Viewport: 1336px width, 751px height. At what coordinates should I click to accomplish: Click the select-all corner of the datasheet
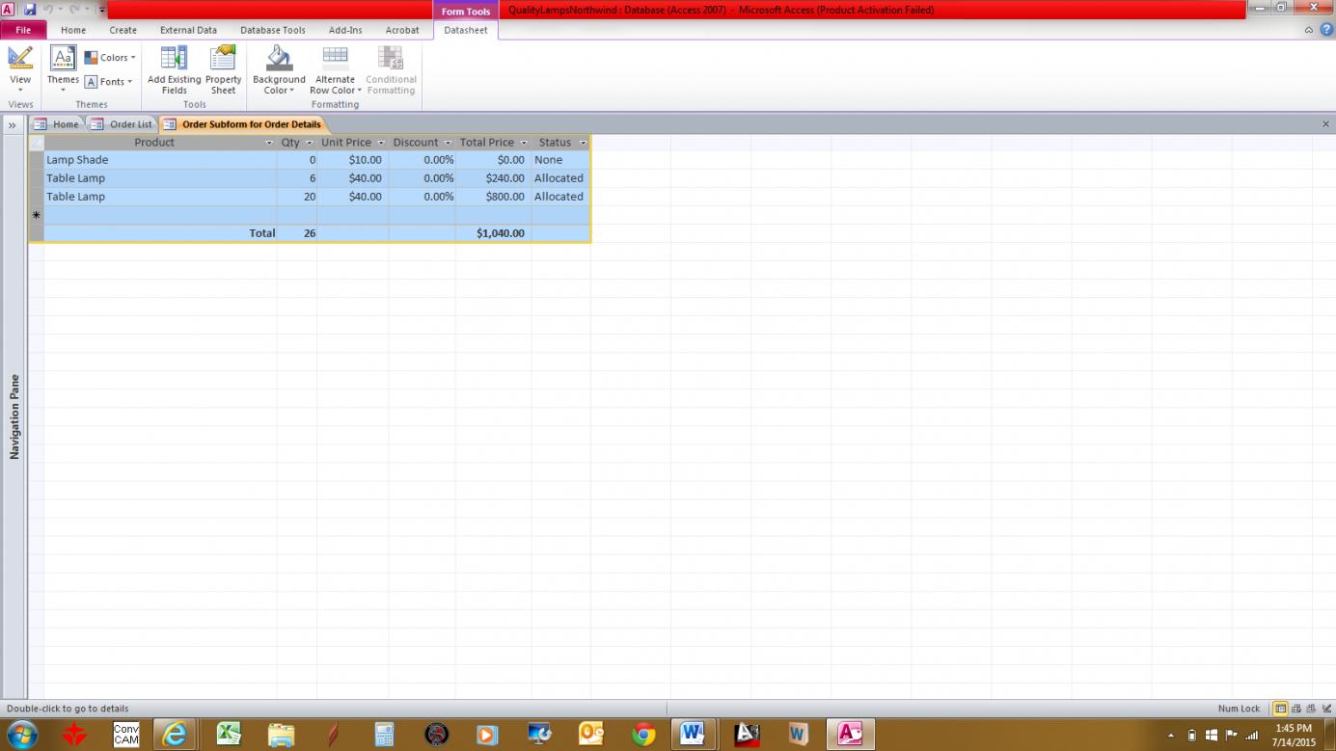tap(37, 143)
